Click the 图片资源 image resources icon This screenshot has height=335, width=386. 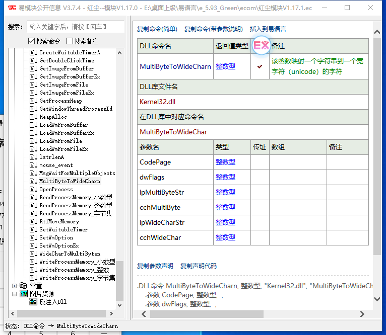coord(24,294)
